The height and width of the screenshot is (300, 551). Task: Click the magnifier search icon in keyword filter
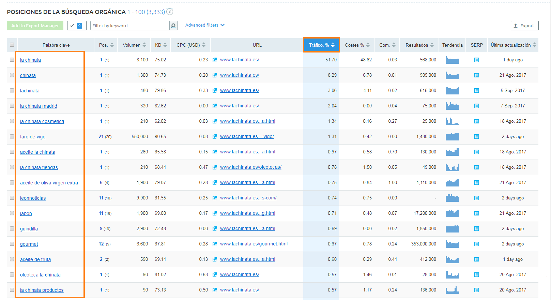click(173, 26)
